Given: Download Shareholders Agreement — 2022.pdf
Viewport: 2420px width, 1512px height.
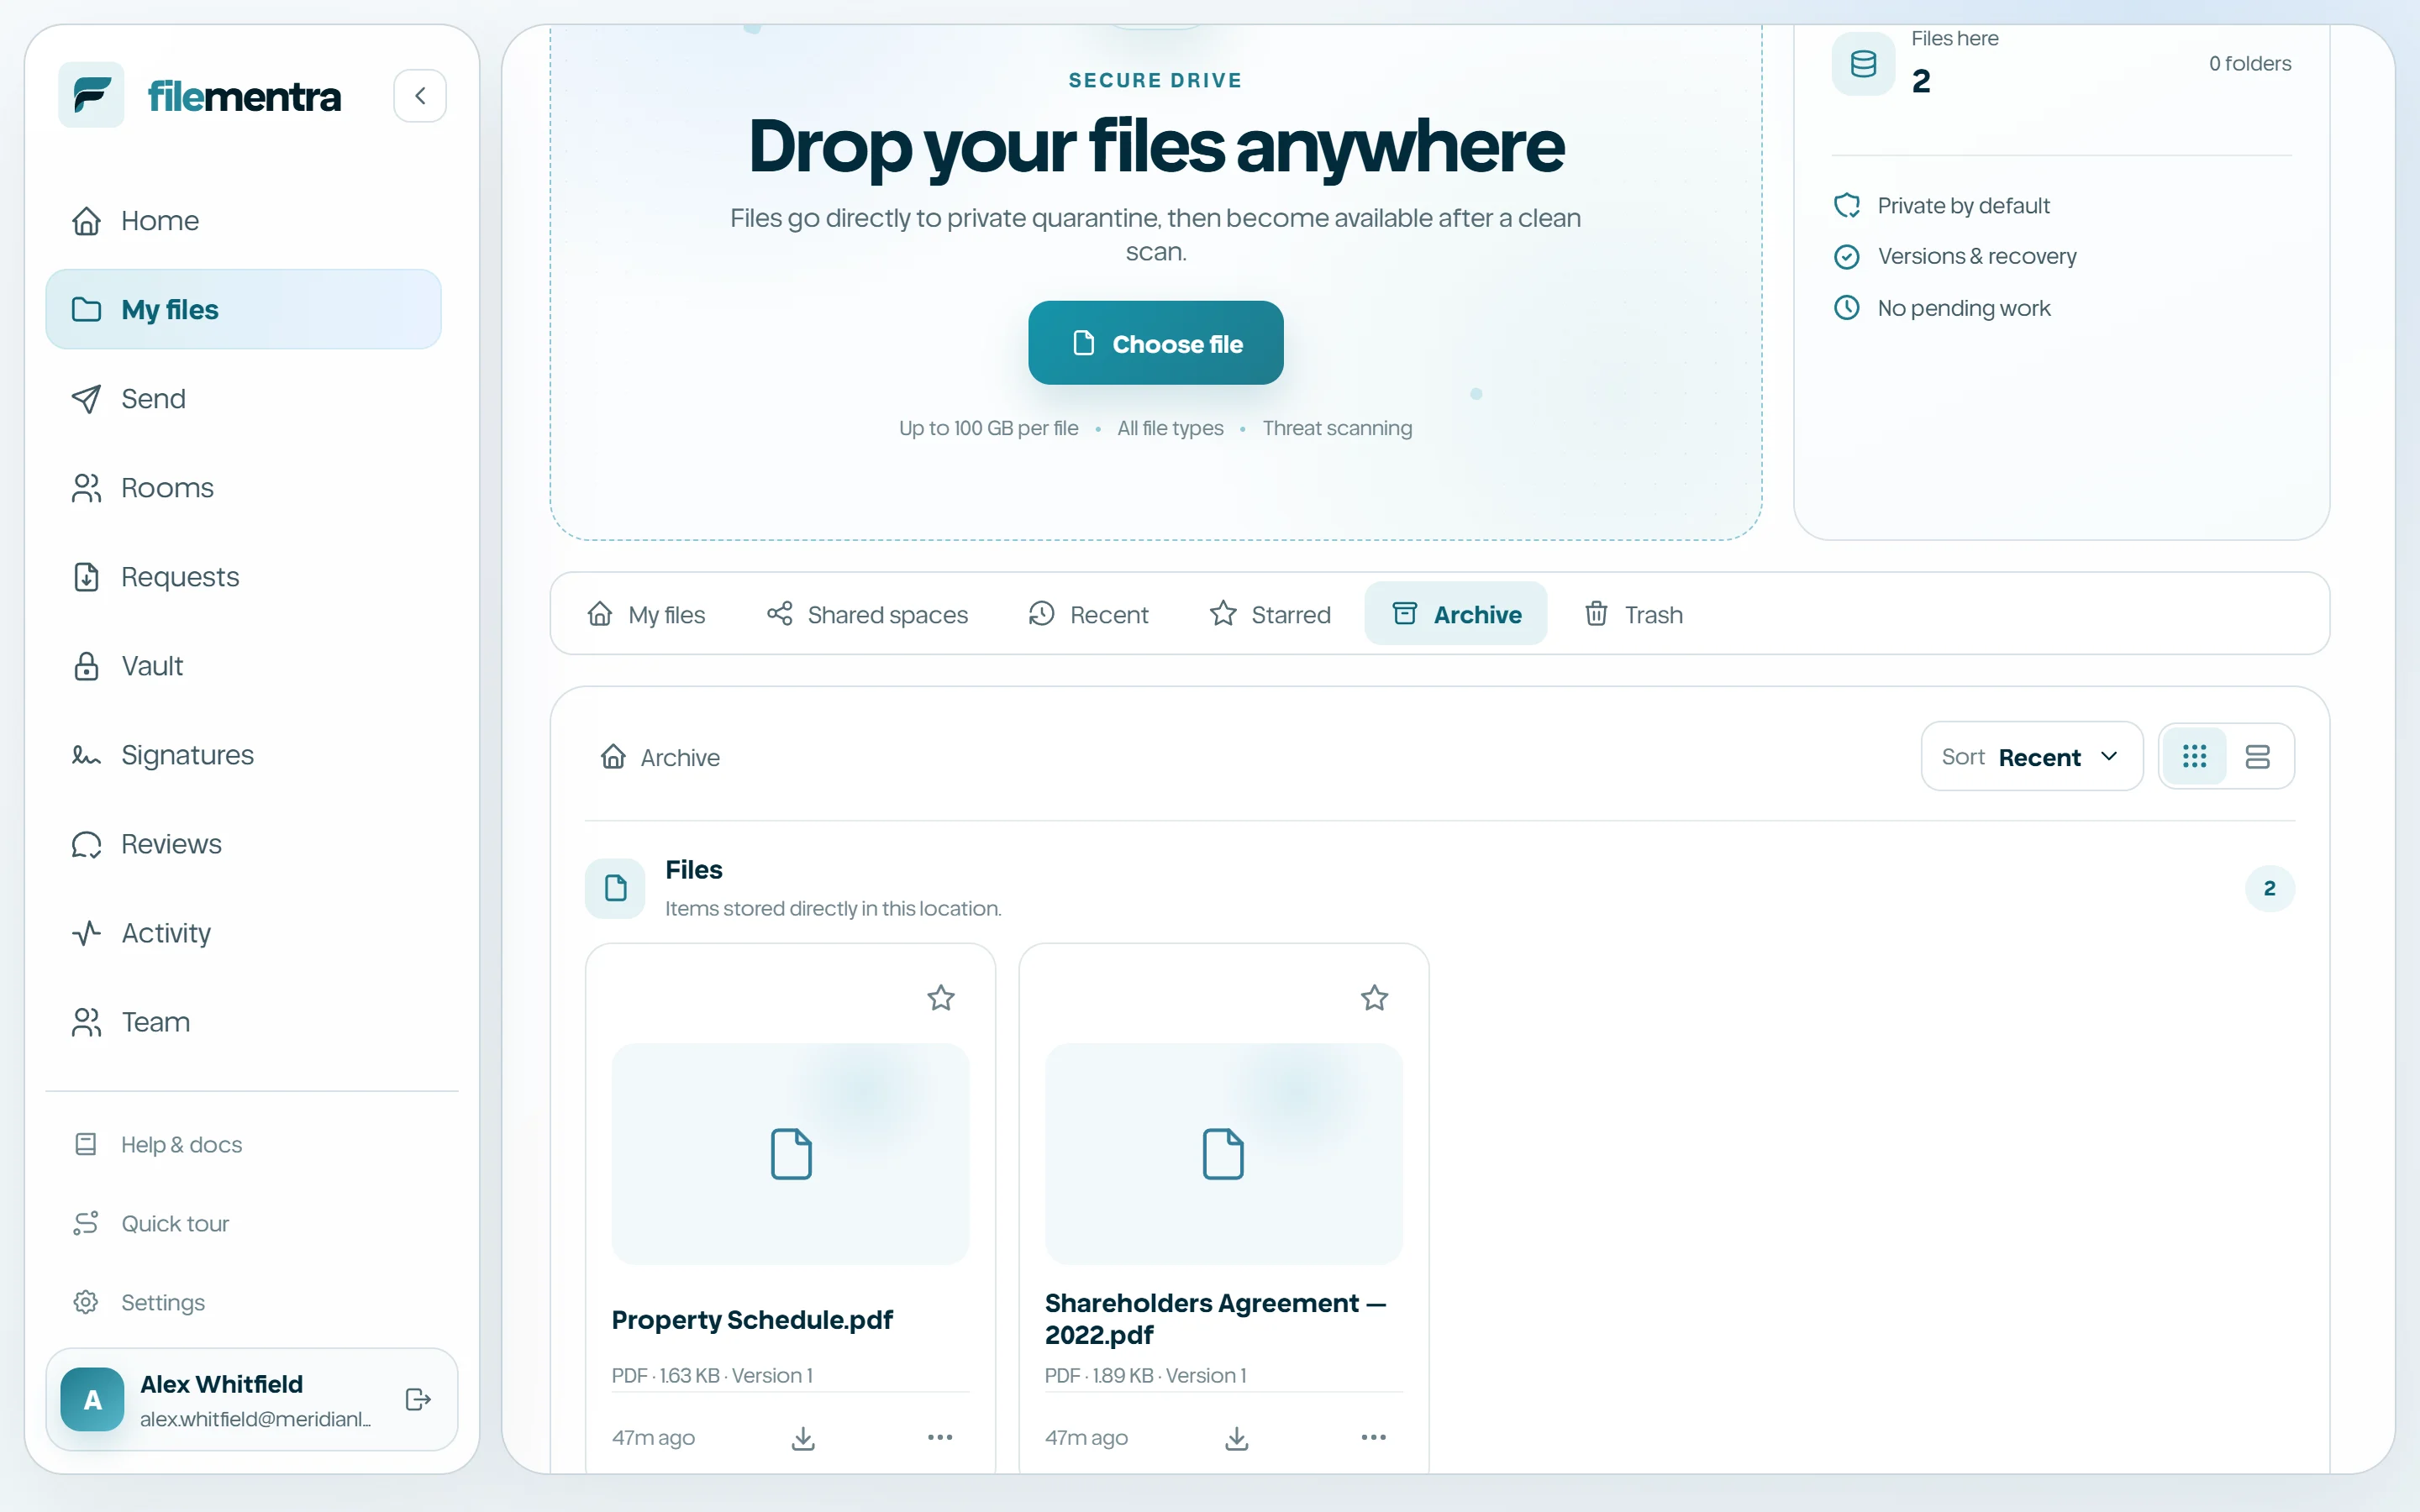Looking at the screenshot, I should coord(1236,1438).
